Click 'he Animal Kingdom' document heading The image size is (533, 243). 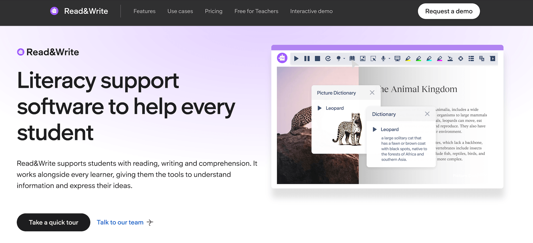419,89
